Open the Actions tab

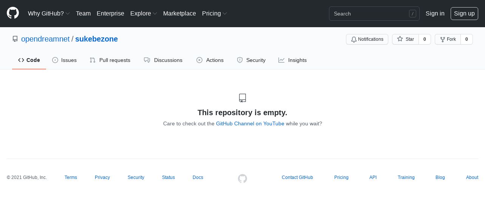[210, 60]
